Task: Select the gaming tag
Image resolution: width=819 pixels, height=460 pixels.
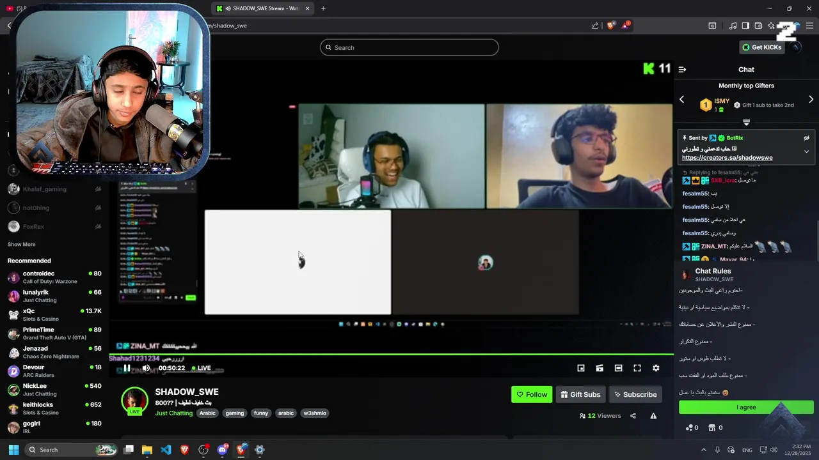Action: click(235, 413)
